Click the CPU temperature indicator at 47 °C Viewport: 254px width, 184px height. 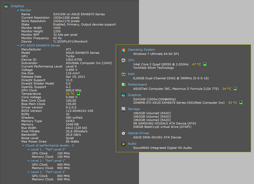tap(205, 64)
